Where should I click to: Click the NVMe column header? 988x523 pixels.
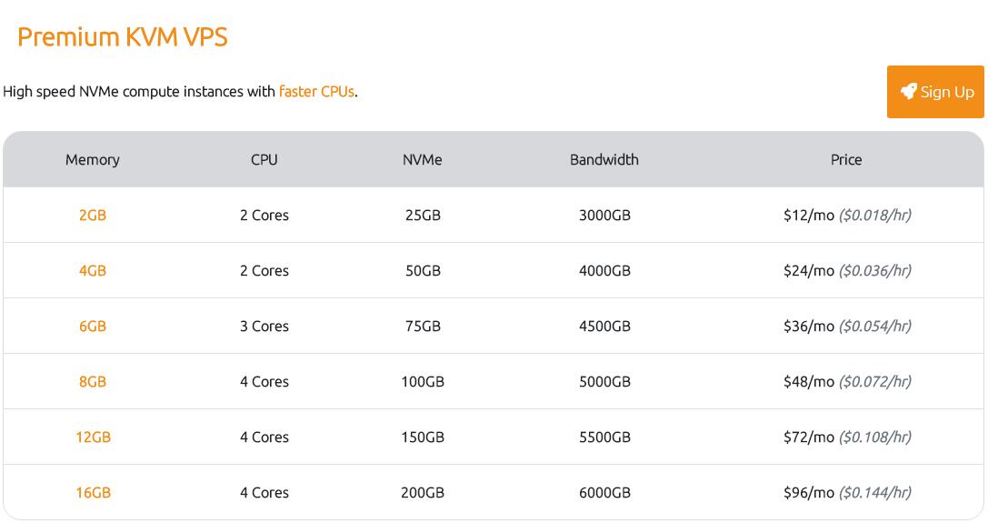(x=423, y=160)
